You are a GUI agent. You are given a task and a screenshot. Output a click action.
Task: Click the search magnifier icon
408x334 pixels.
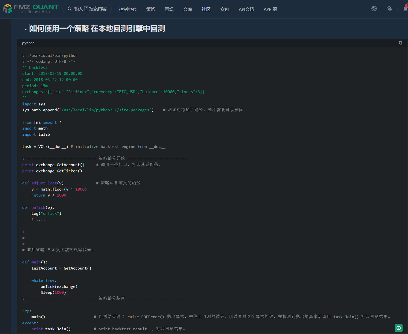(x=70, y=9)
